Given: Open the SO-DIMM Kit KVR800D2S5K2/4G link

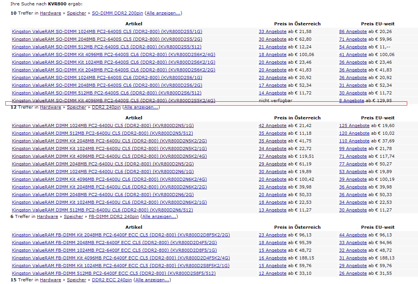Looking at the screenshot, I should pos(113,101).
